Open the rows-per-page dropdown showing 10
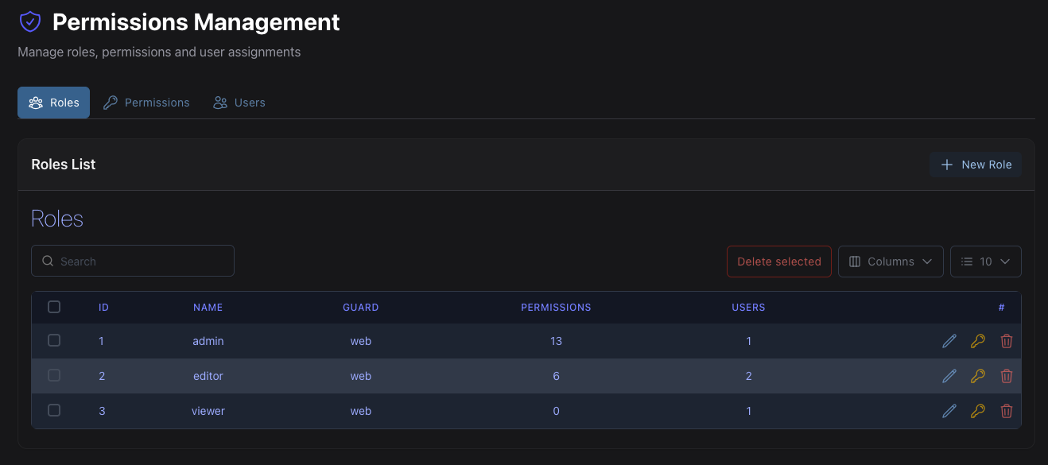 point(986,261)
